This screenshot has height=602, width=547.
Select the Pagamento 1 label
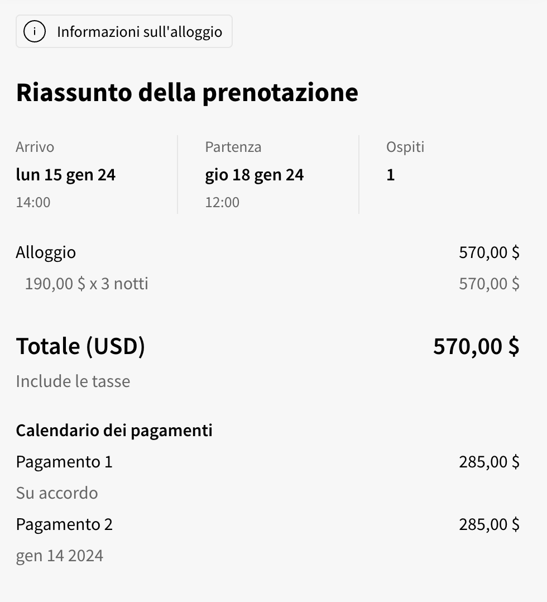coord(64,462)
